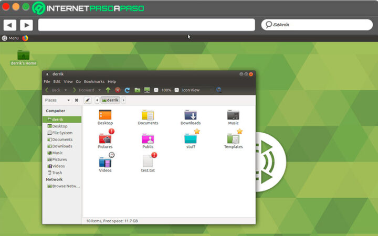378x236 pixels.
Task: Select the test.txt file icon
Action: [x=148, y=161]
